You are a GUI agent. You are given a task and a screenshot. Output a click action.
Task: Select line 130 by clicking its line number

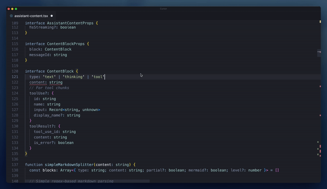point(15,126)
